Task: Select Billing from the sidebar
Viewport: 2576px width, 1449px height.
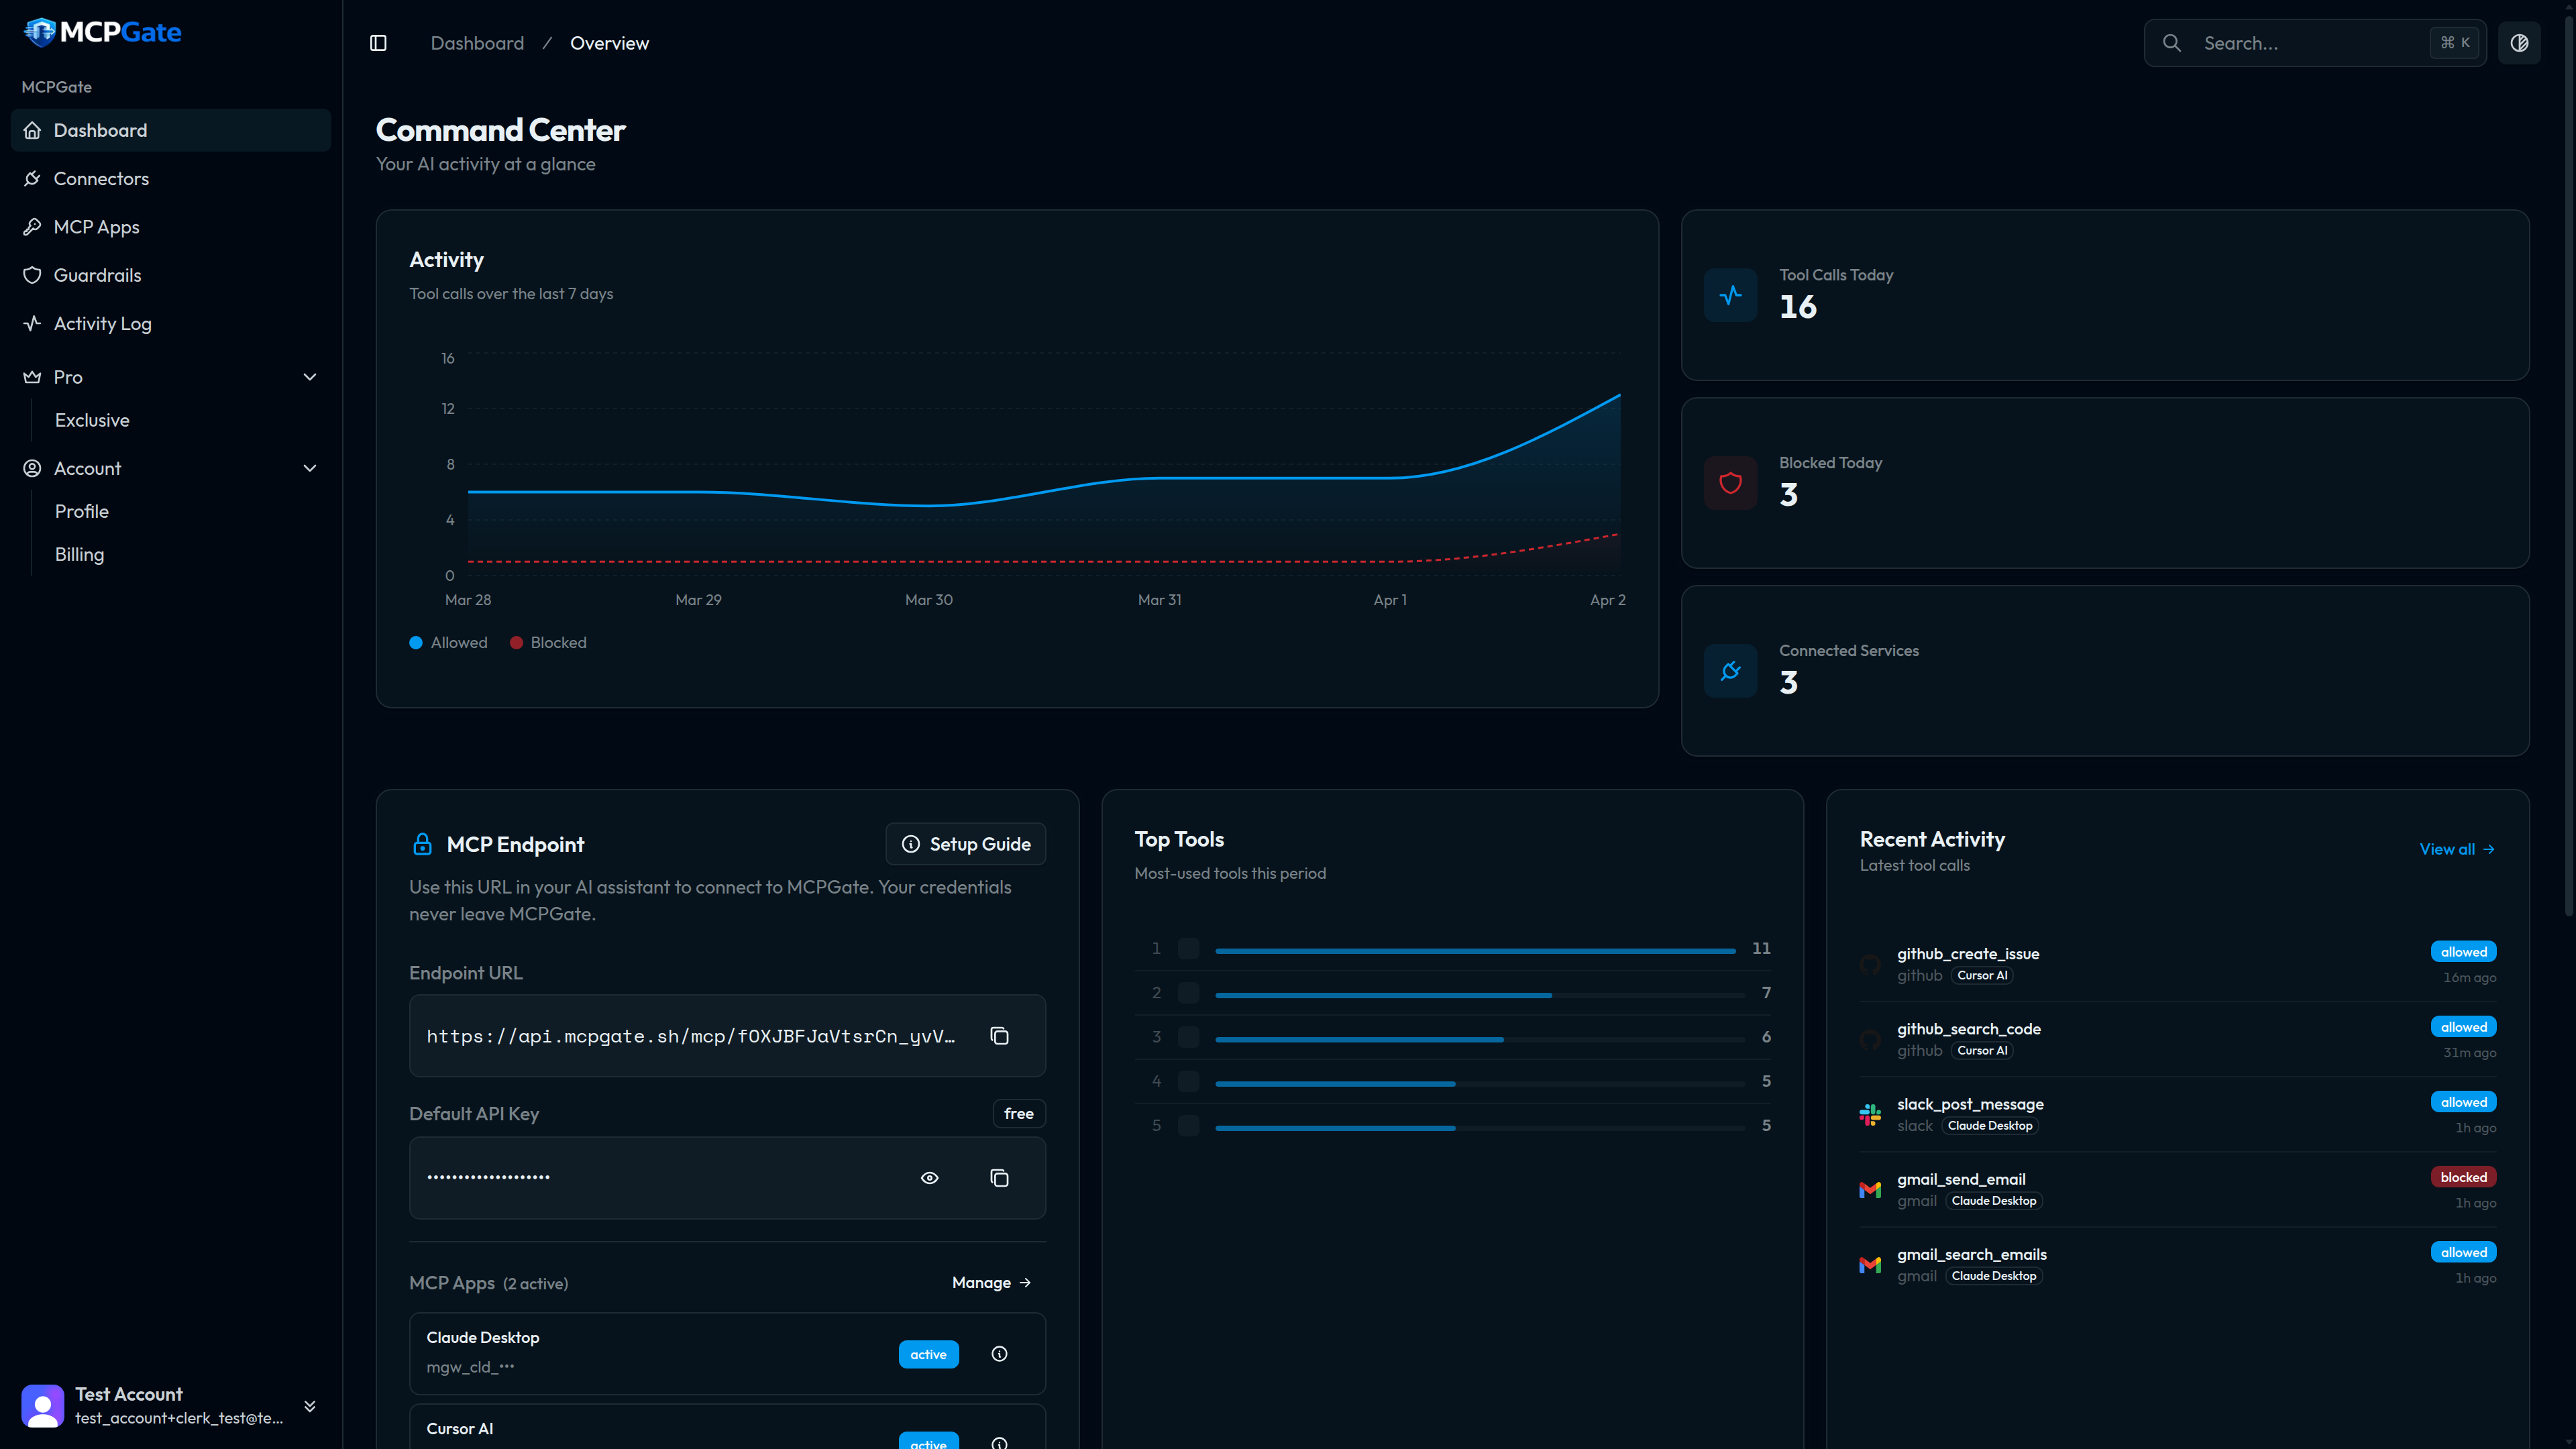Action: pos(78,554)
